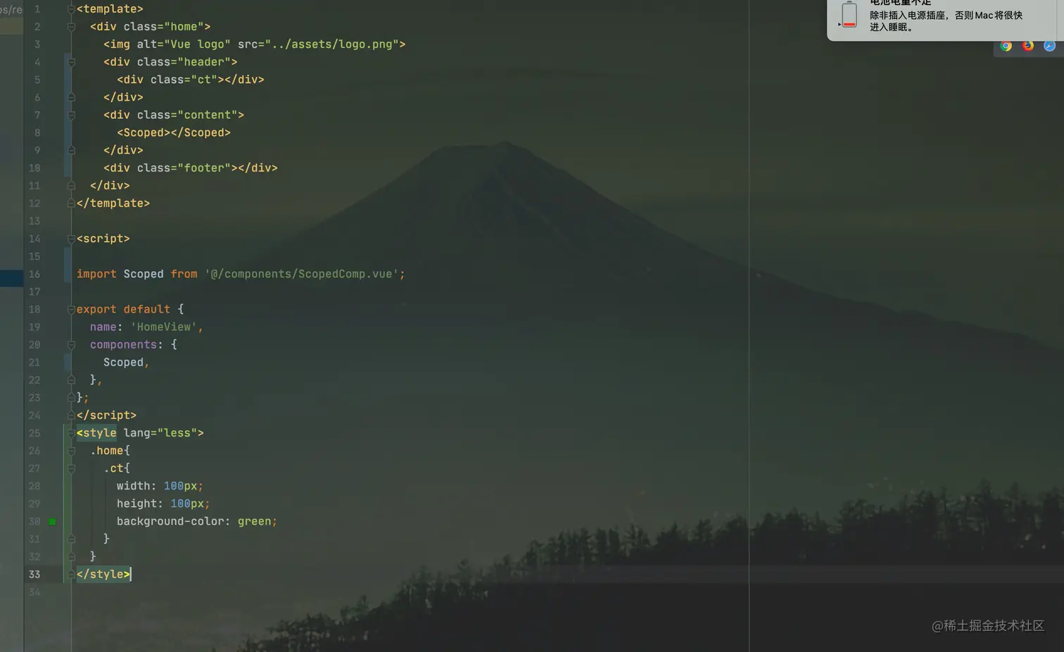The image size is (1064, 652).
Task: Click the 'export default' keywords
Action: pyautogui.click(x=123, y=309)
